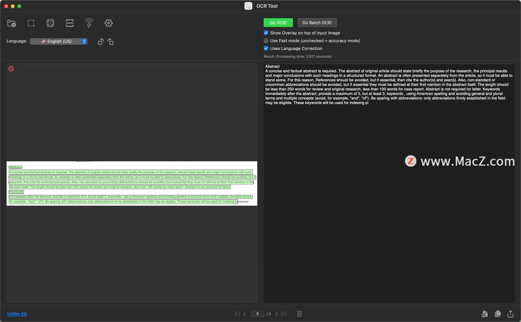
Task: Go to first page icon
Action: [x=237, y=314]
